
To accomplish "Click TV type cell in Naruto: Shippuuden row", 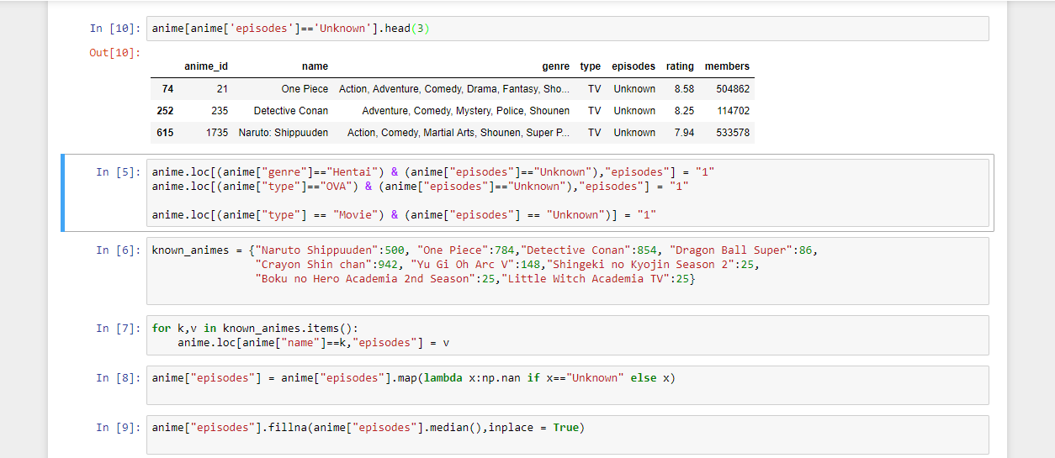I will (595, 132).
